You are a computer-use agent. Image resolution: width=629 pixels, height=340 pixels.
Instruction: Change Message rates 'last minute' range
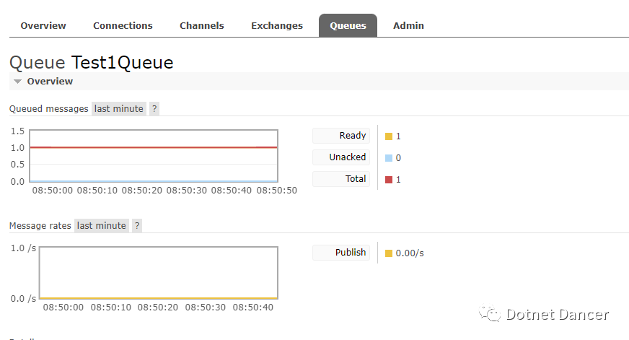tap(101, 226)
